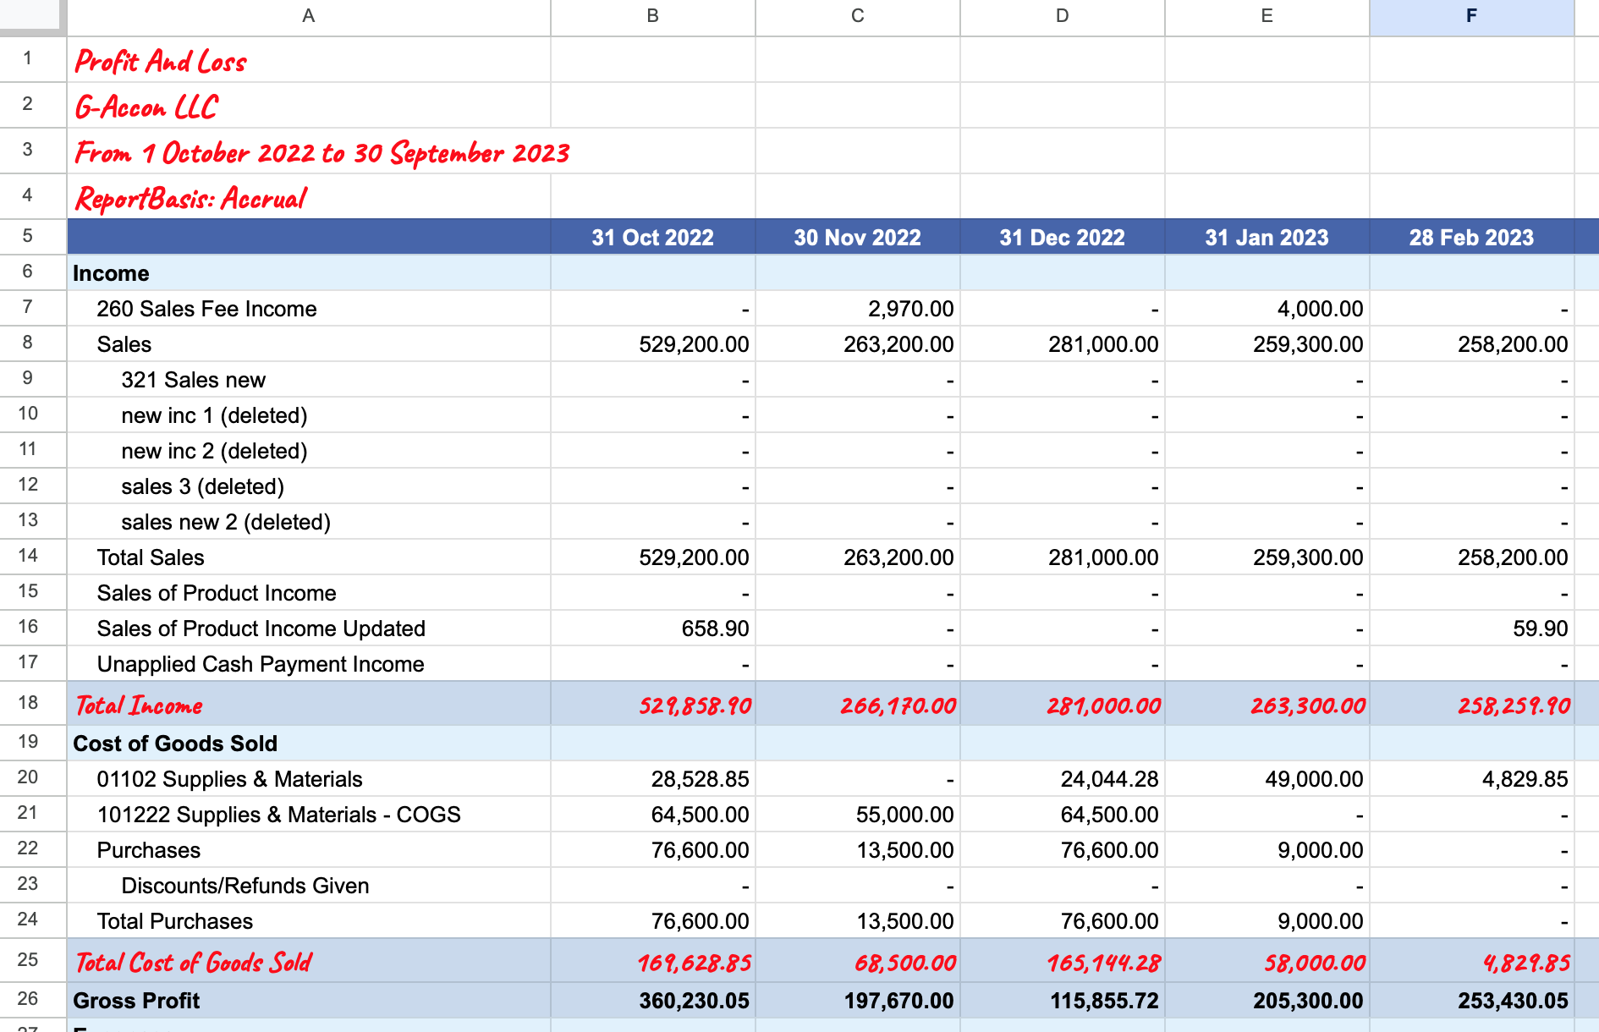Click the 'Total Purchases' label cell
The height and width of the screenshot is (1032, 1599).
pos(309,921)
